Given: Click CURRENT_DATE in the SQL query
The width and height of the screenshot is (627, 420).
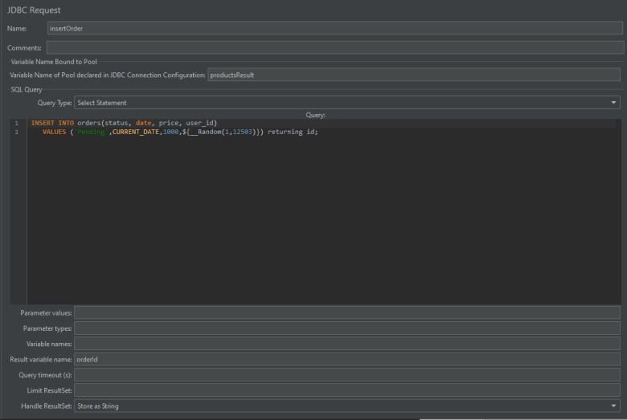Looking at the screenshot, I should tap(133, 132).
